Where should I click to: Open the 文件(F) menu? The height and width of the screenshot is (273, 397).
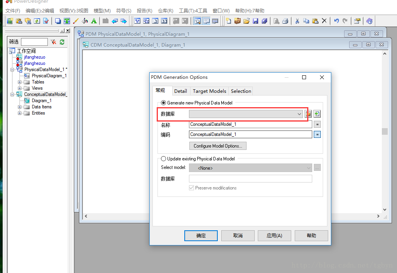(x=13, y=10)
